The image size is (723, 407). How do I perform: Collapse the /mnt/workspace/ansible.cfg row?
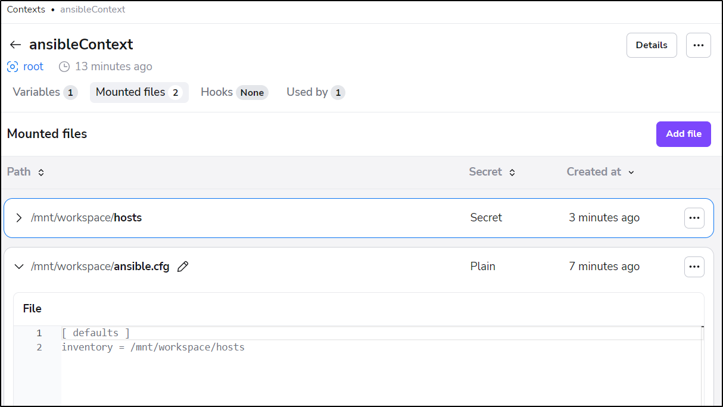18,267
